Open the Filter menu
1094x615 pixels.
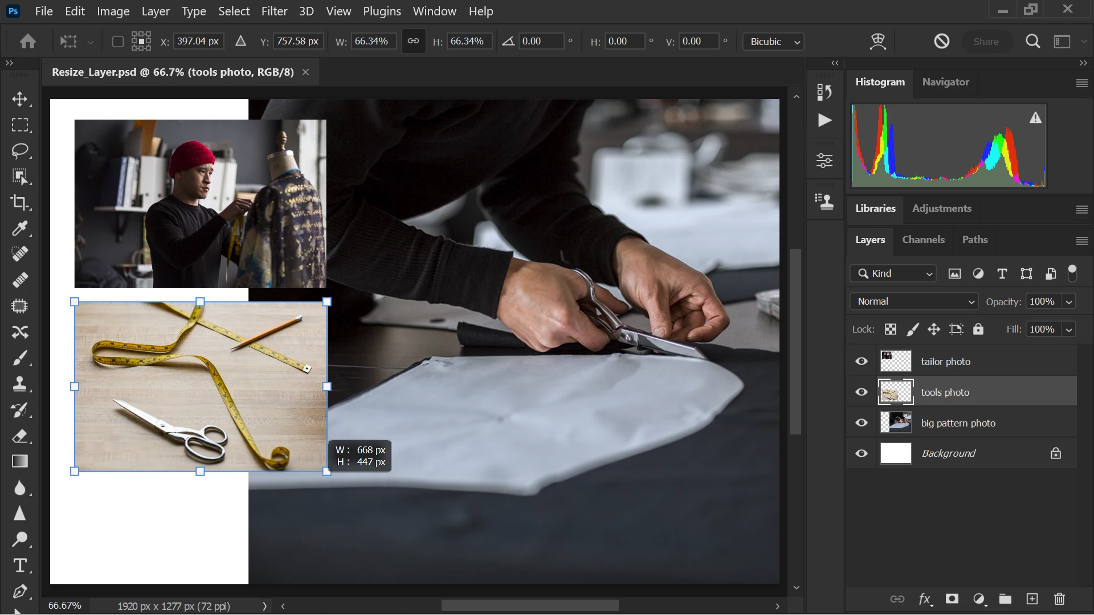(274, 11)
